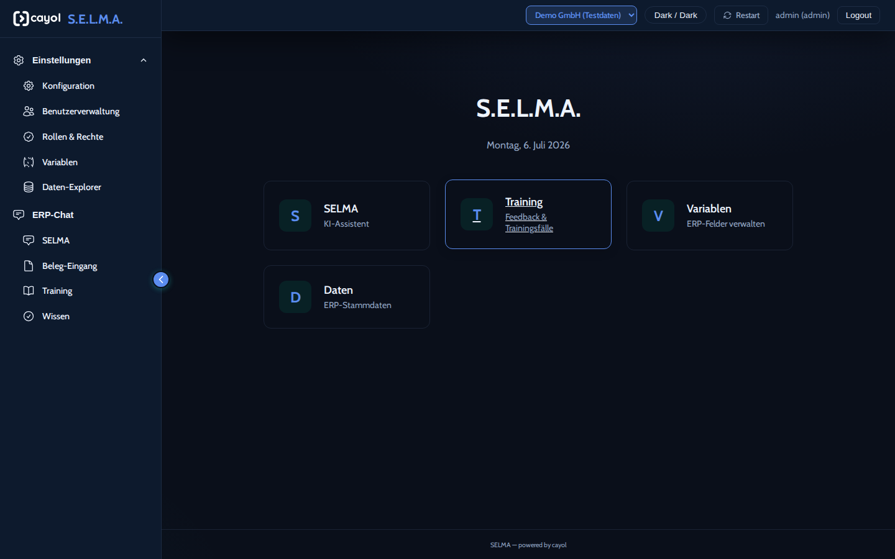Click the S.E.L.M.A. header brand text
Image resolution: width=895 pixels, height=559 pixels.
[x=95, y=19]
